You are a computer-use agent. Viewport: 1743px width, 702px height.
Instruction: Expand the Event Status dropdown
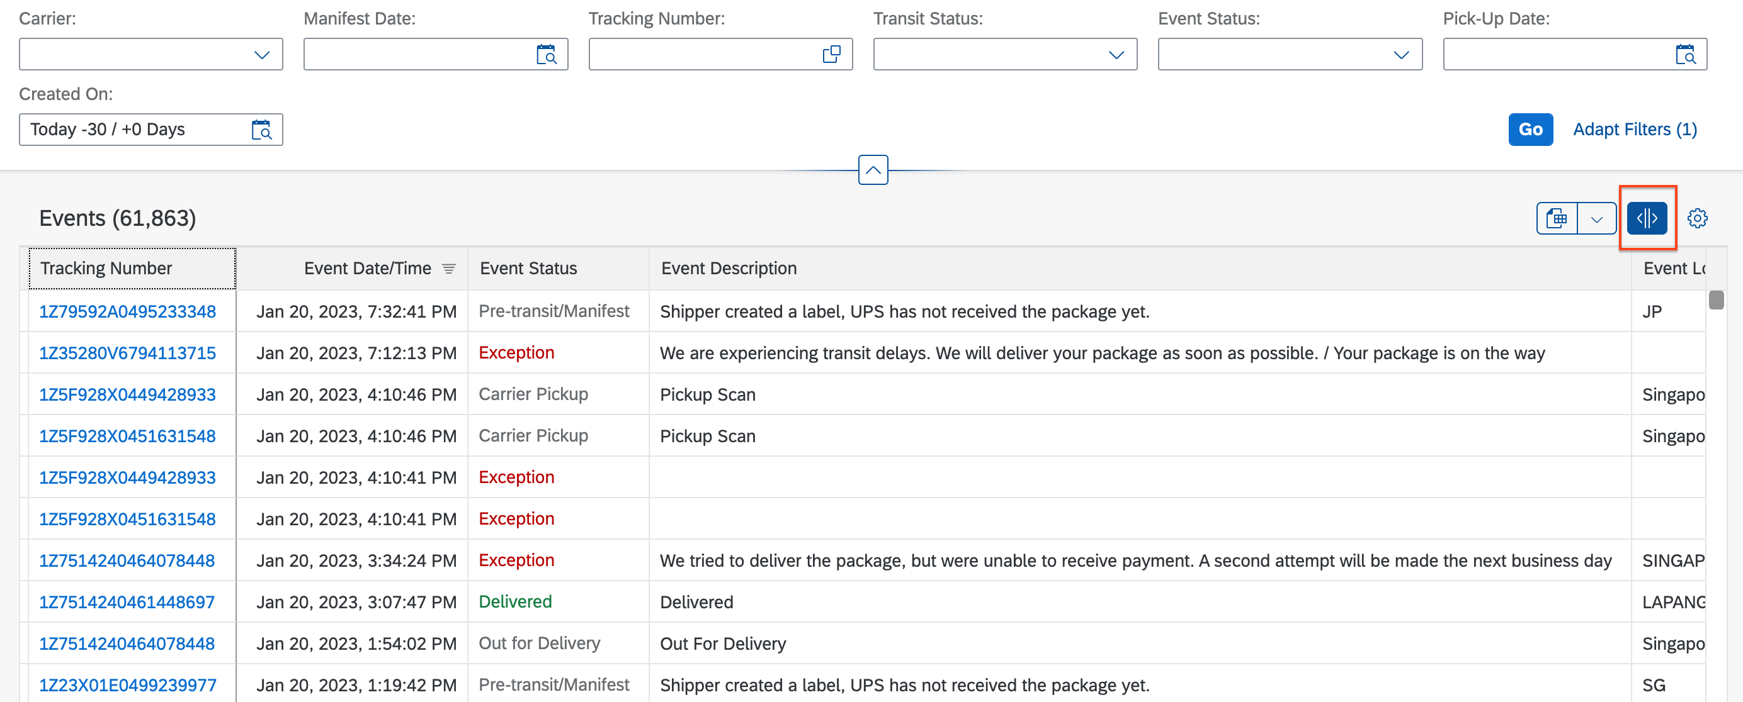[1401, 54]
